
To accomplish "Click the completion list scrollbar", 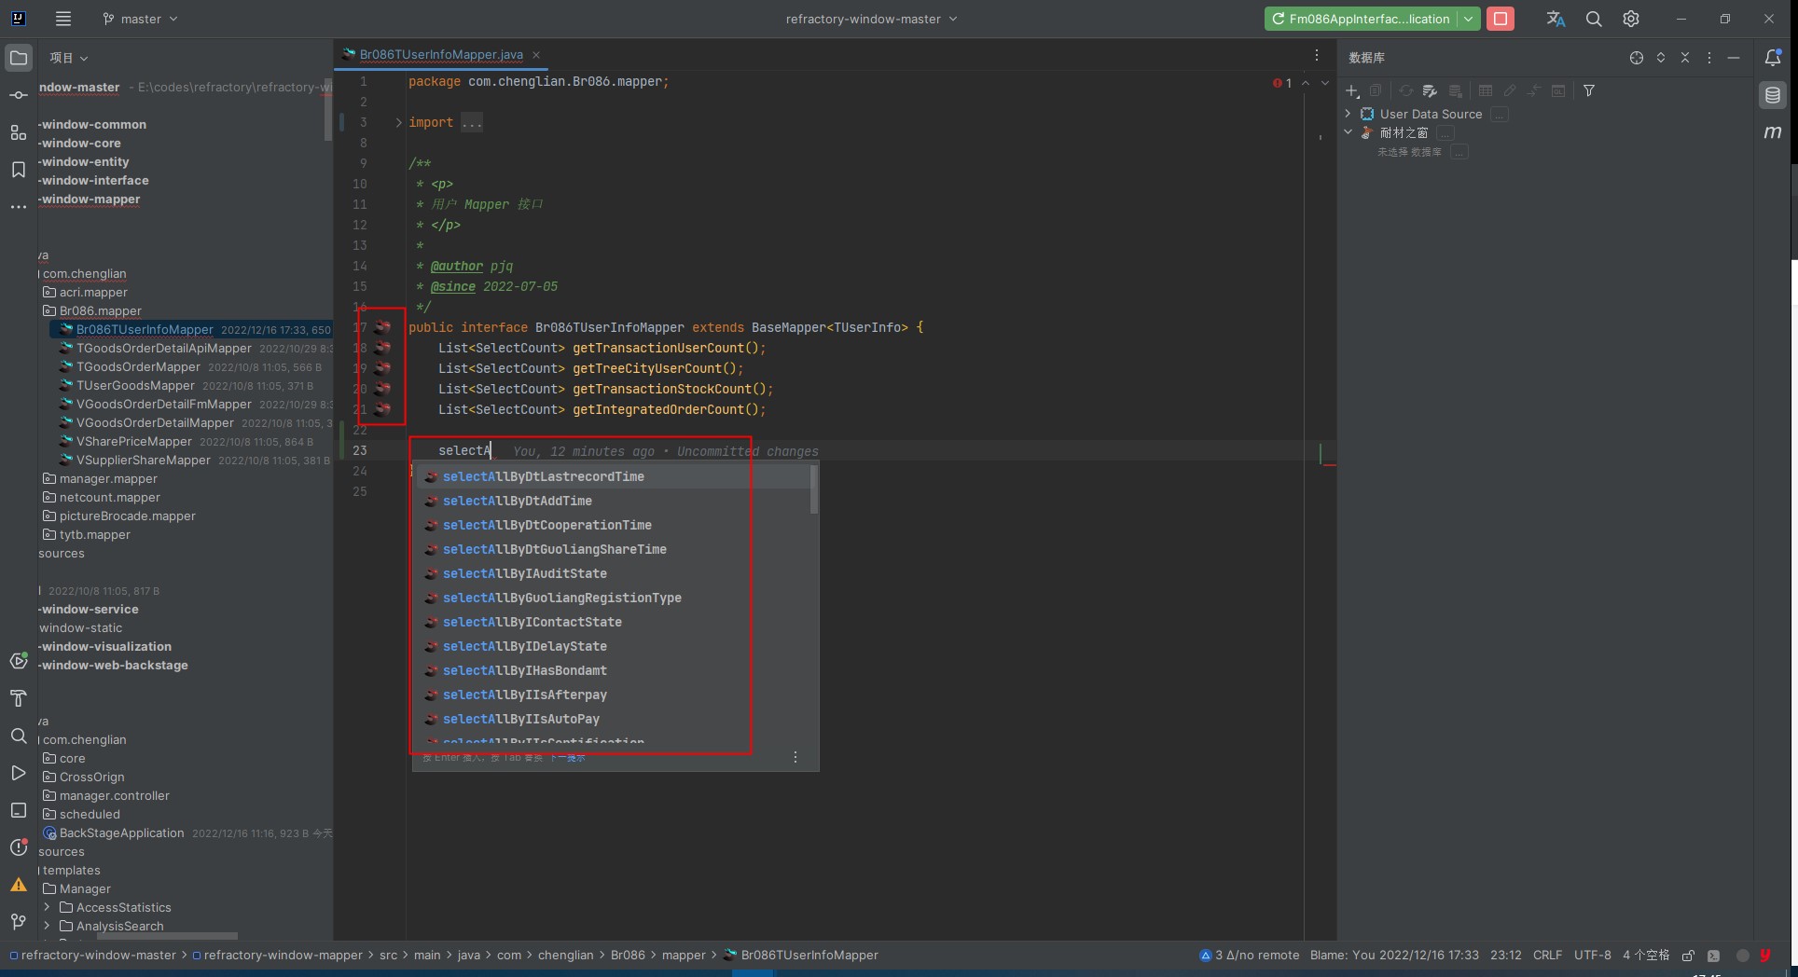I will point(814,490).
